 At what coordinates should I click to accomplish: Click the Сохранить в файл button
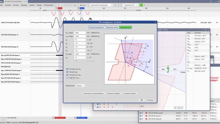(x=130, y=93)
